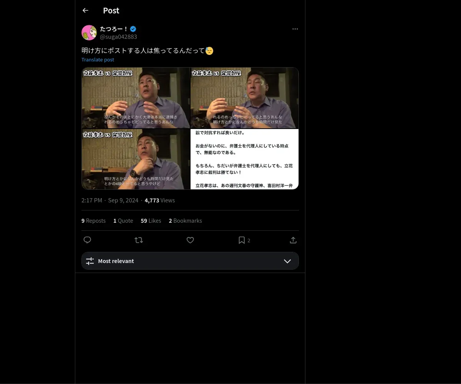Expand the Most relevant chevron

pos(287,261)
